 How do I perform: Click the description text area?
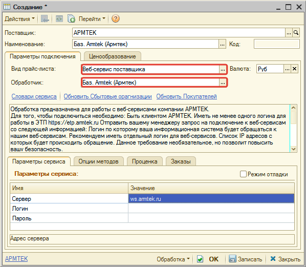(150, 129)
